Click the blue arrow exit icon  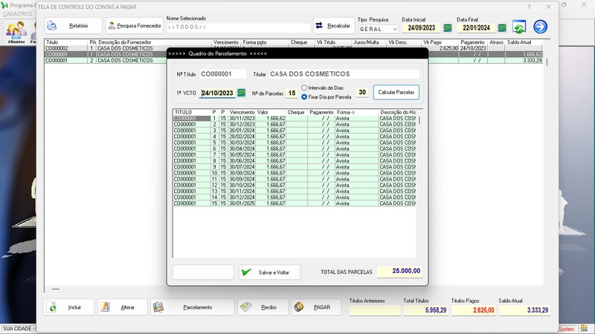click(x=540, y=27)
